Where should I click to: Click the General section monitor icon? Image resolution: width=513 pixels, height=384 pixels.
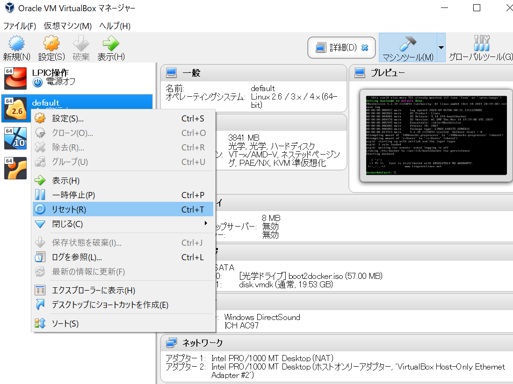click(171, 73)
